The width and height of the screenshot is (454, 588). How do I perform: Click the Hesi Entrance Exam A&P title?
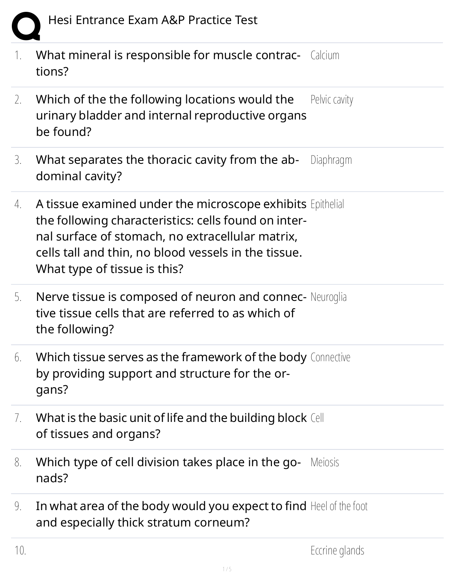tap(153, 20)
